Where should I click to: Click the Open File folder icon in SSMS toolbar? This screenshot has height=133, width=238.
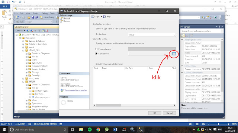pyautogui.click(x=29, y=17)
